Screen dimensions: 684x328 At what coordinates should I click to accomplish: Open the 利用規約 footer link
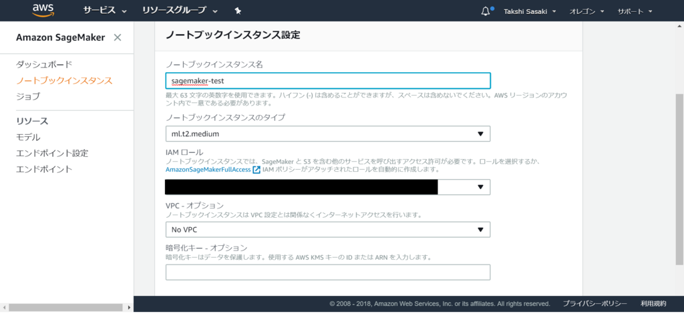coord(653,303)
